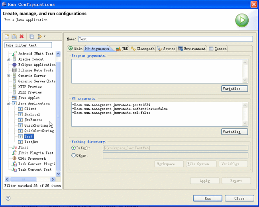This screenshot has width=259, height=207.
Task: Click the green Run play icon
Action: [x=242, y=20]
